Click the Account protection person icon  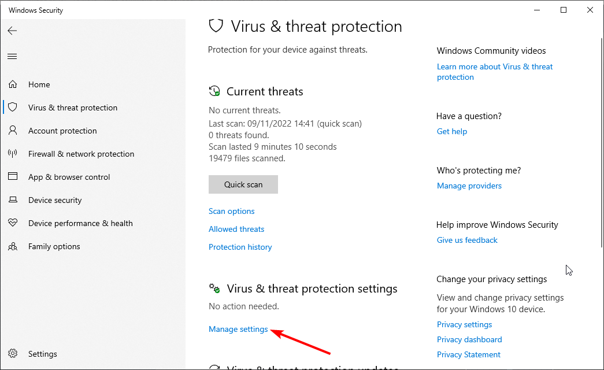(x=13, y=131)
